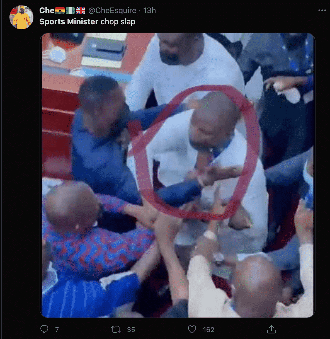Screen dimensions: 330x339
Task: Open the Che display name profile link
Action: point(47,11)
